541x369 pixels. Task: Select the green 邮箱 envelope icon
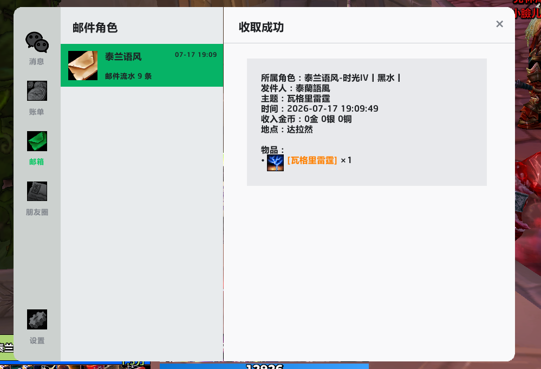point(37,141)
